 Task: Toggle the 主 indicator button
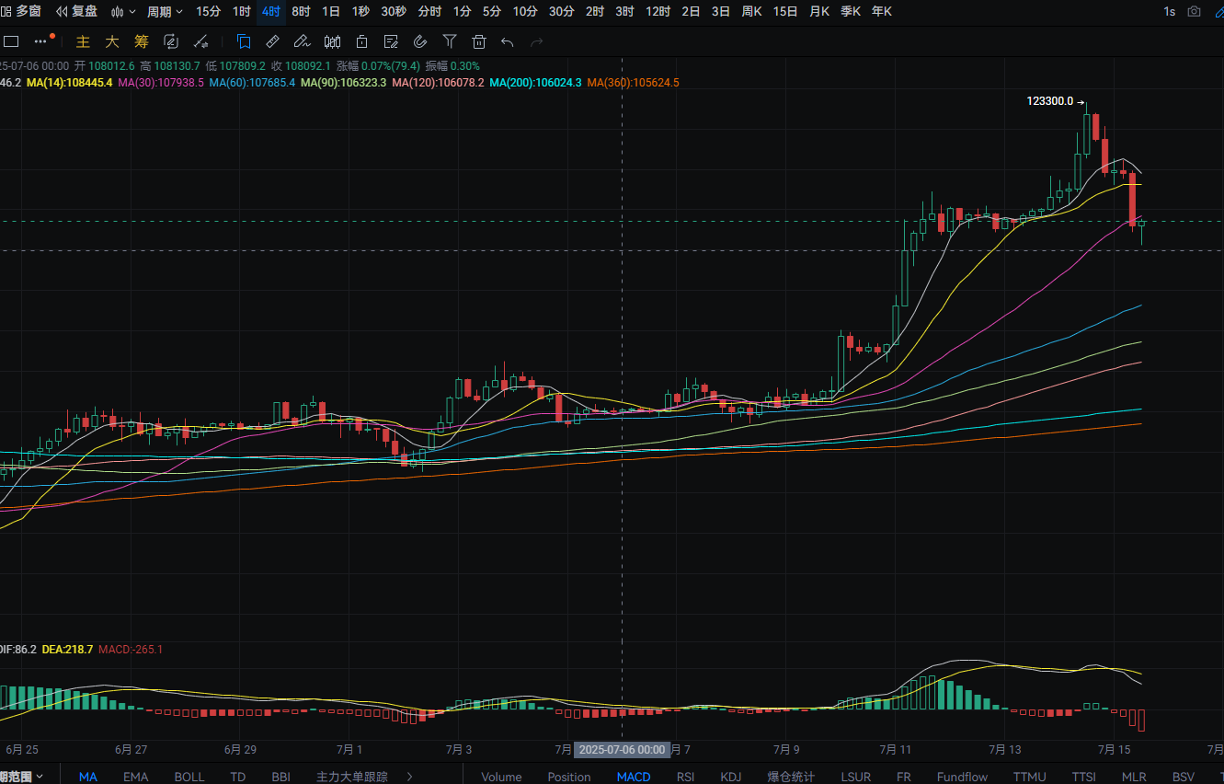point(83,41)
